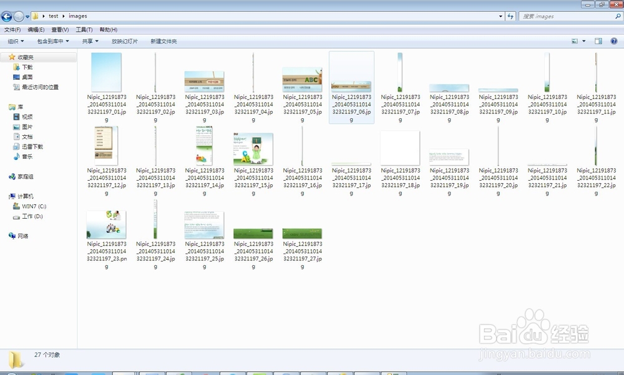
Task: Open the 迅雷下载 library
Action: pos(32,146)
